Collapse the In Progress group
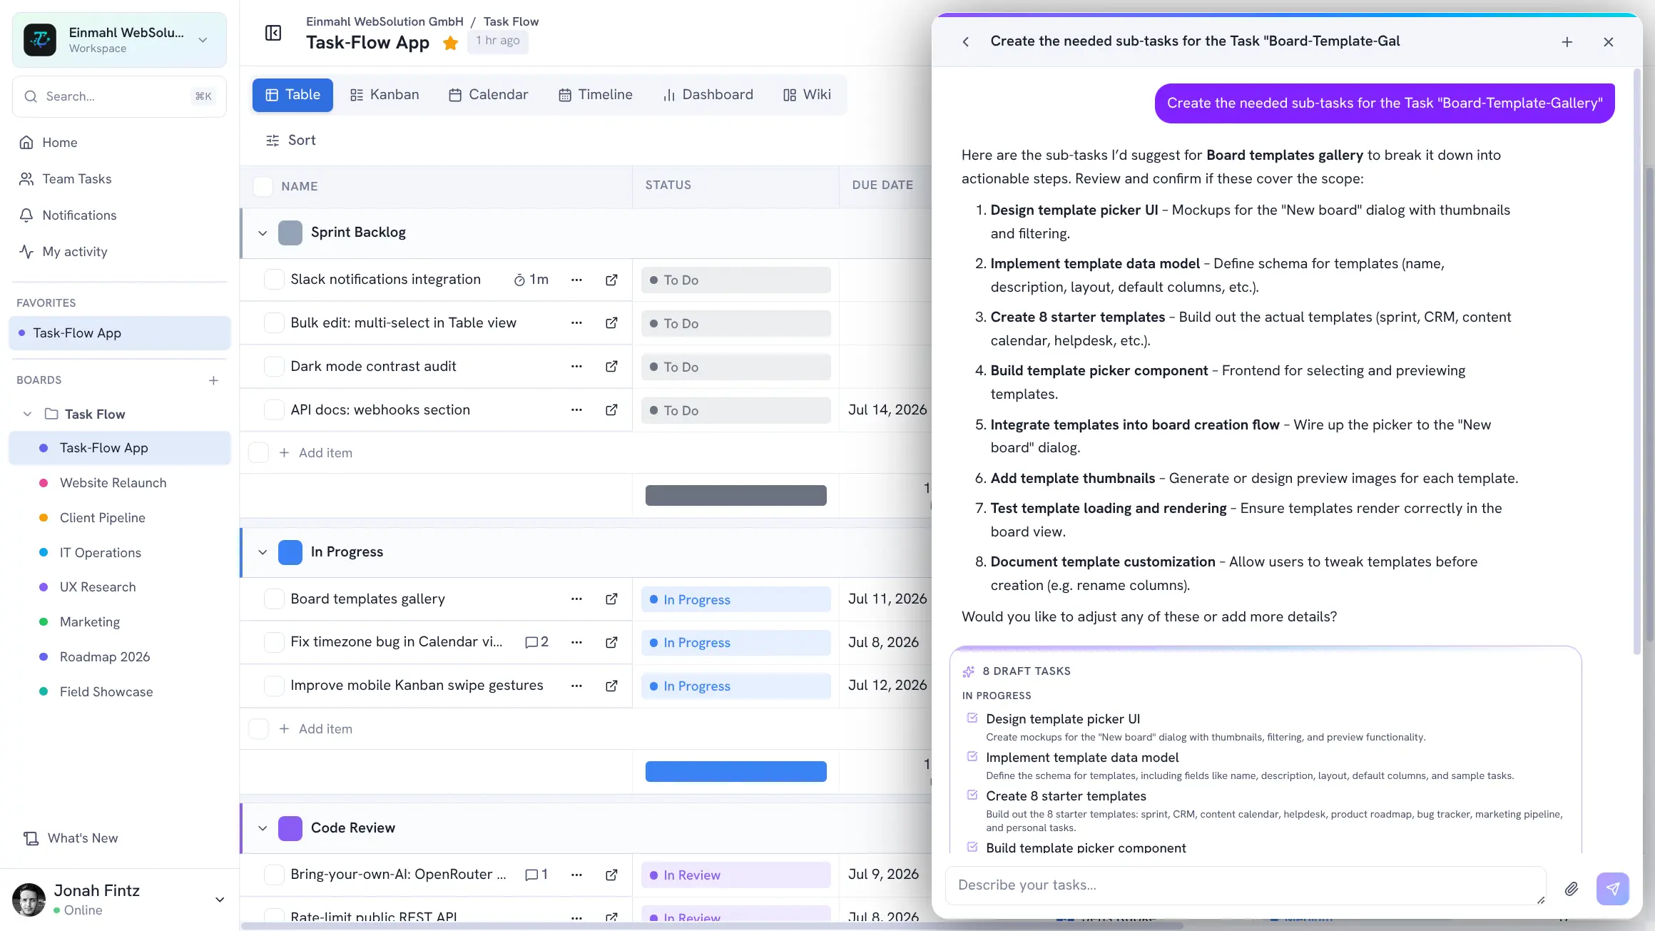1655x931 pixels. [x=263, y=552]
